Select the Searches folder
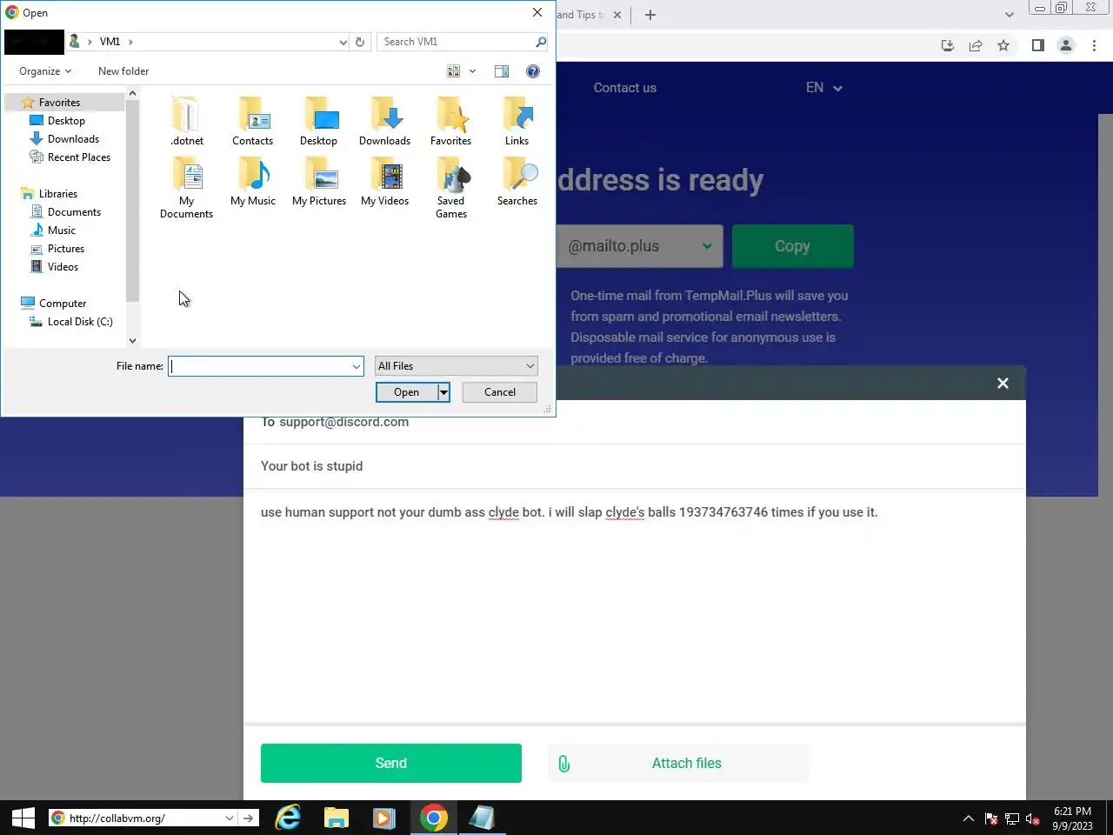 tap(517, 181)
